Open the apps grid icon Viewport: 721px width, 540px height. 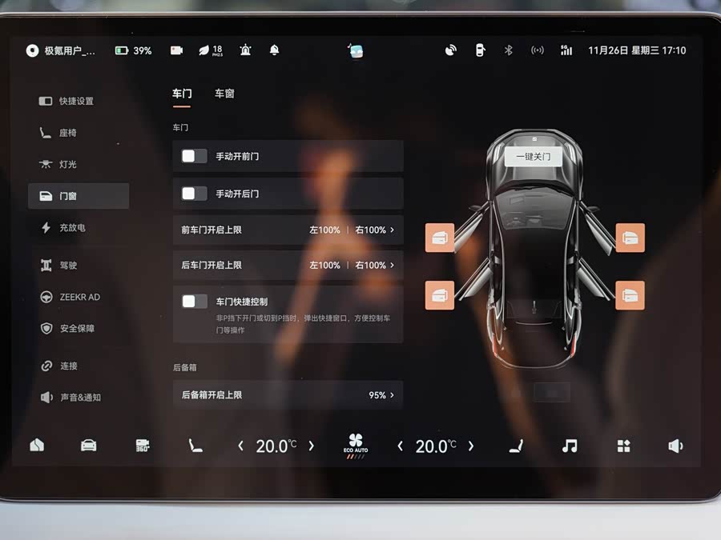pyautogui.click(x=623, y=446)
